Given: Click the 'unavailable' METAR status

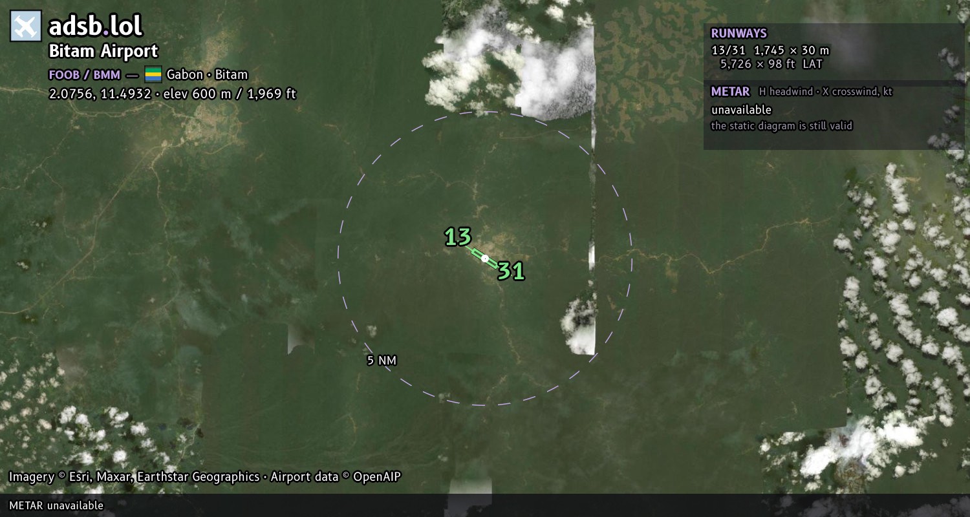Looking at the screenshot, I should (x=741, y=110).
